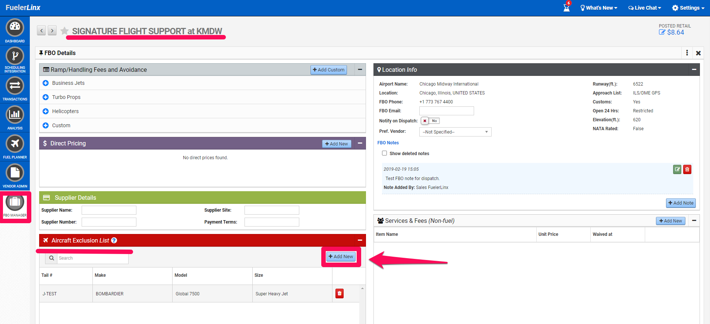Collapse the Services & Fees panel
The image size is (710, 324).
(694, 221)
